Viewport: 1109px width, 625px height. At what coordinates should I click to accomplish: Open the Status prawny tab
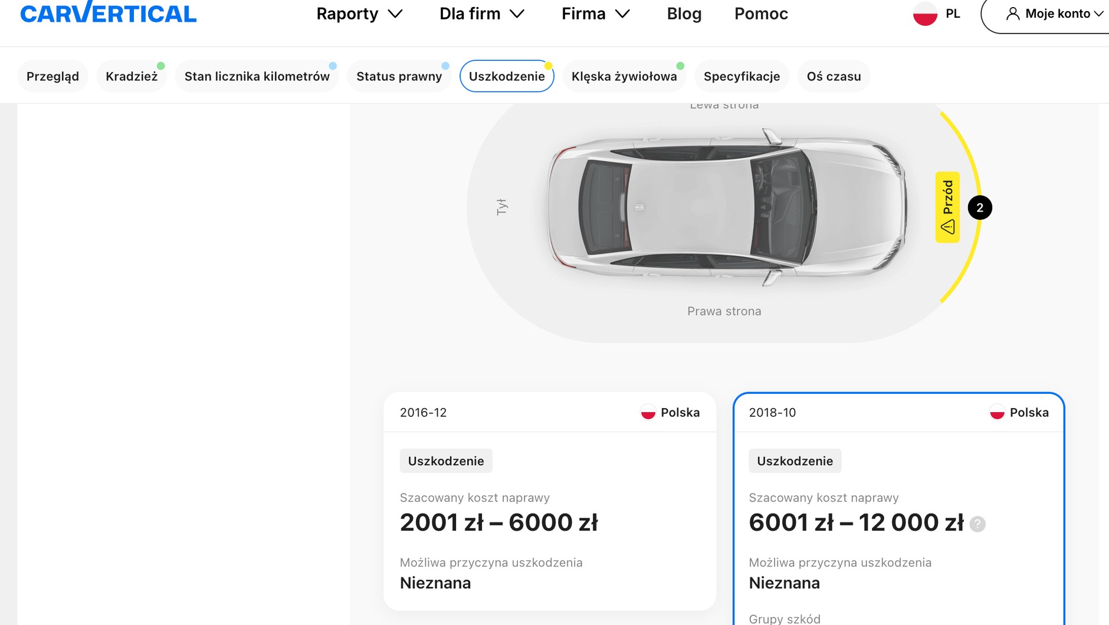[399, 76]
